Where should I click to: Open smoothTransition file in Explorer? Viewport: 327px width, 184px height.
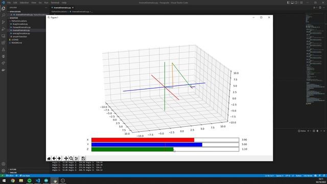click(19, 36)
